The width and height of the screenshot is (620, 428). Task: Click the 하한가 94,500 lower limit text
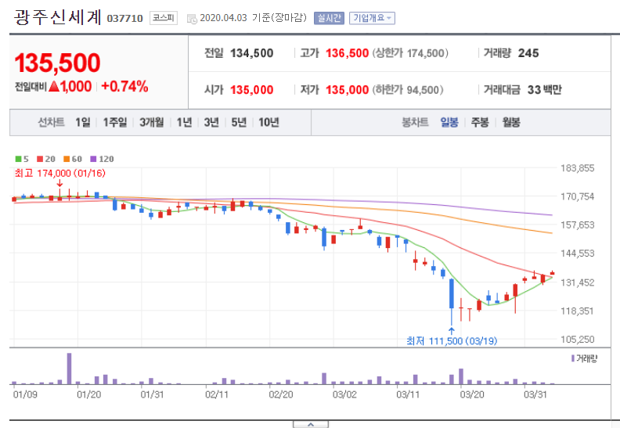[408, 90]
